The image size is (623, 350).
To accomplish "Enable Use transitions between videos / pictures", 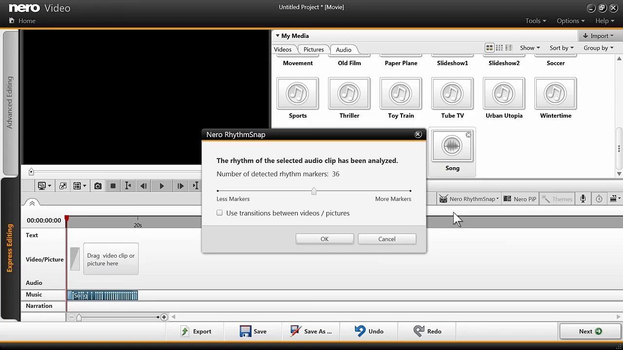I will tap(220, 213).
